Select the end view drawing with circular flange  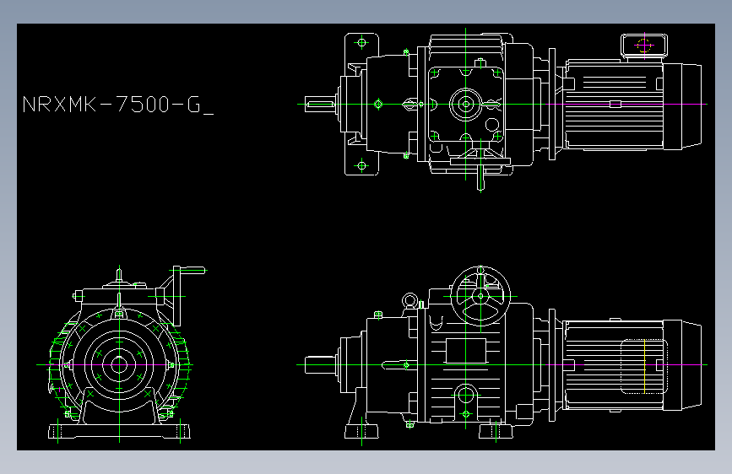[122, 354]
